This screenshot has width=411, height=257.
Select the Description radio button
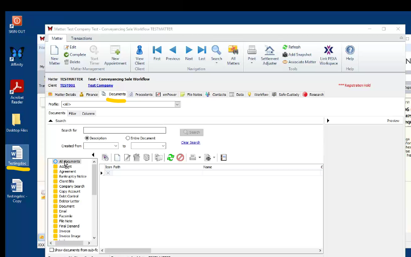pos(87,138)
